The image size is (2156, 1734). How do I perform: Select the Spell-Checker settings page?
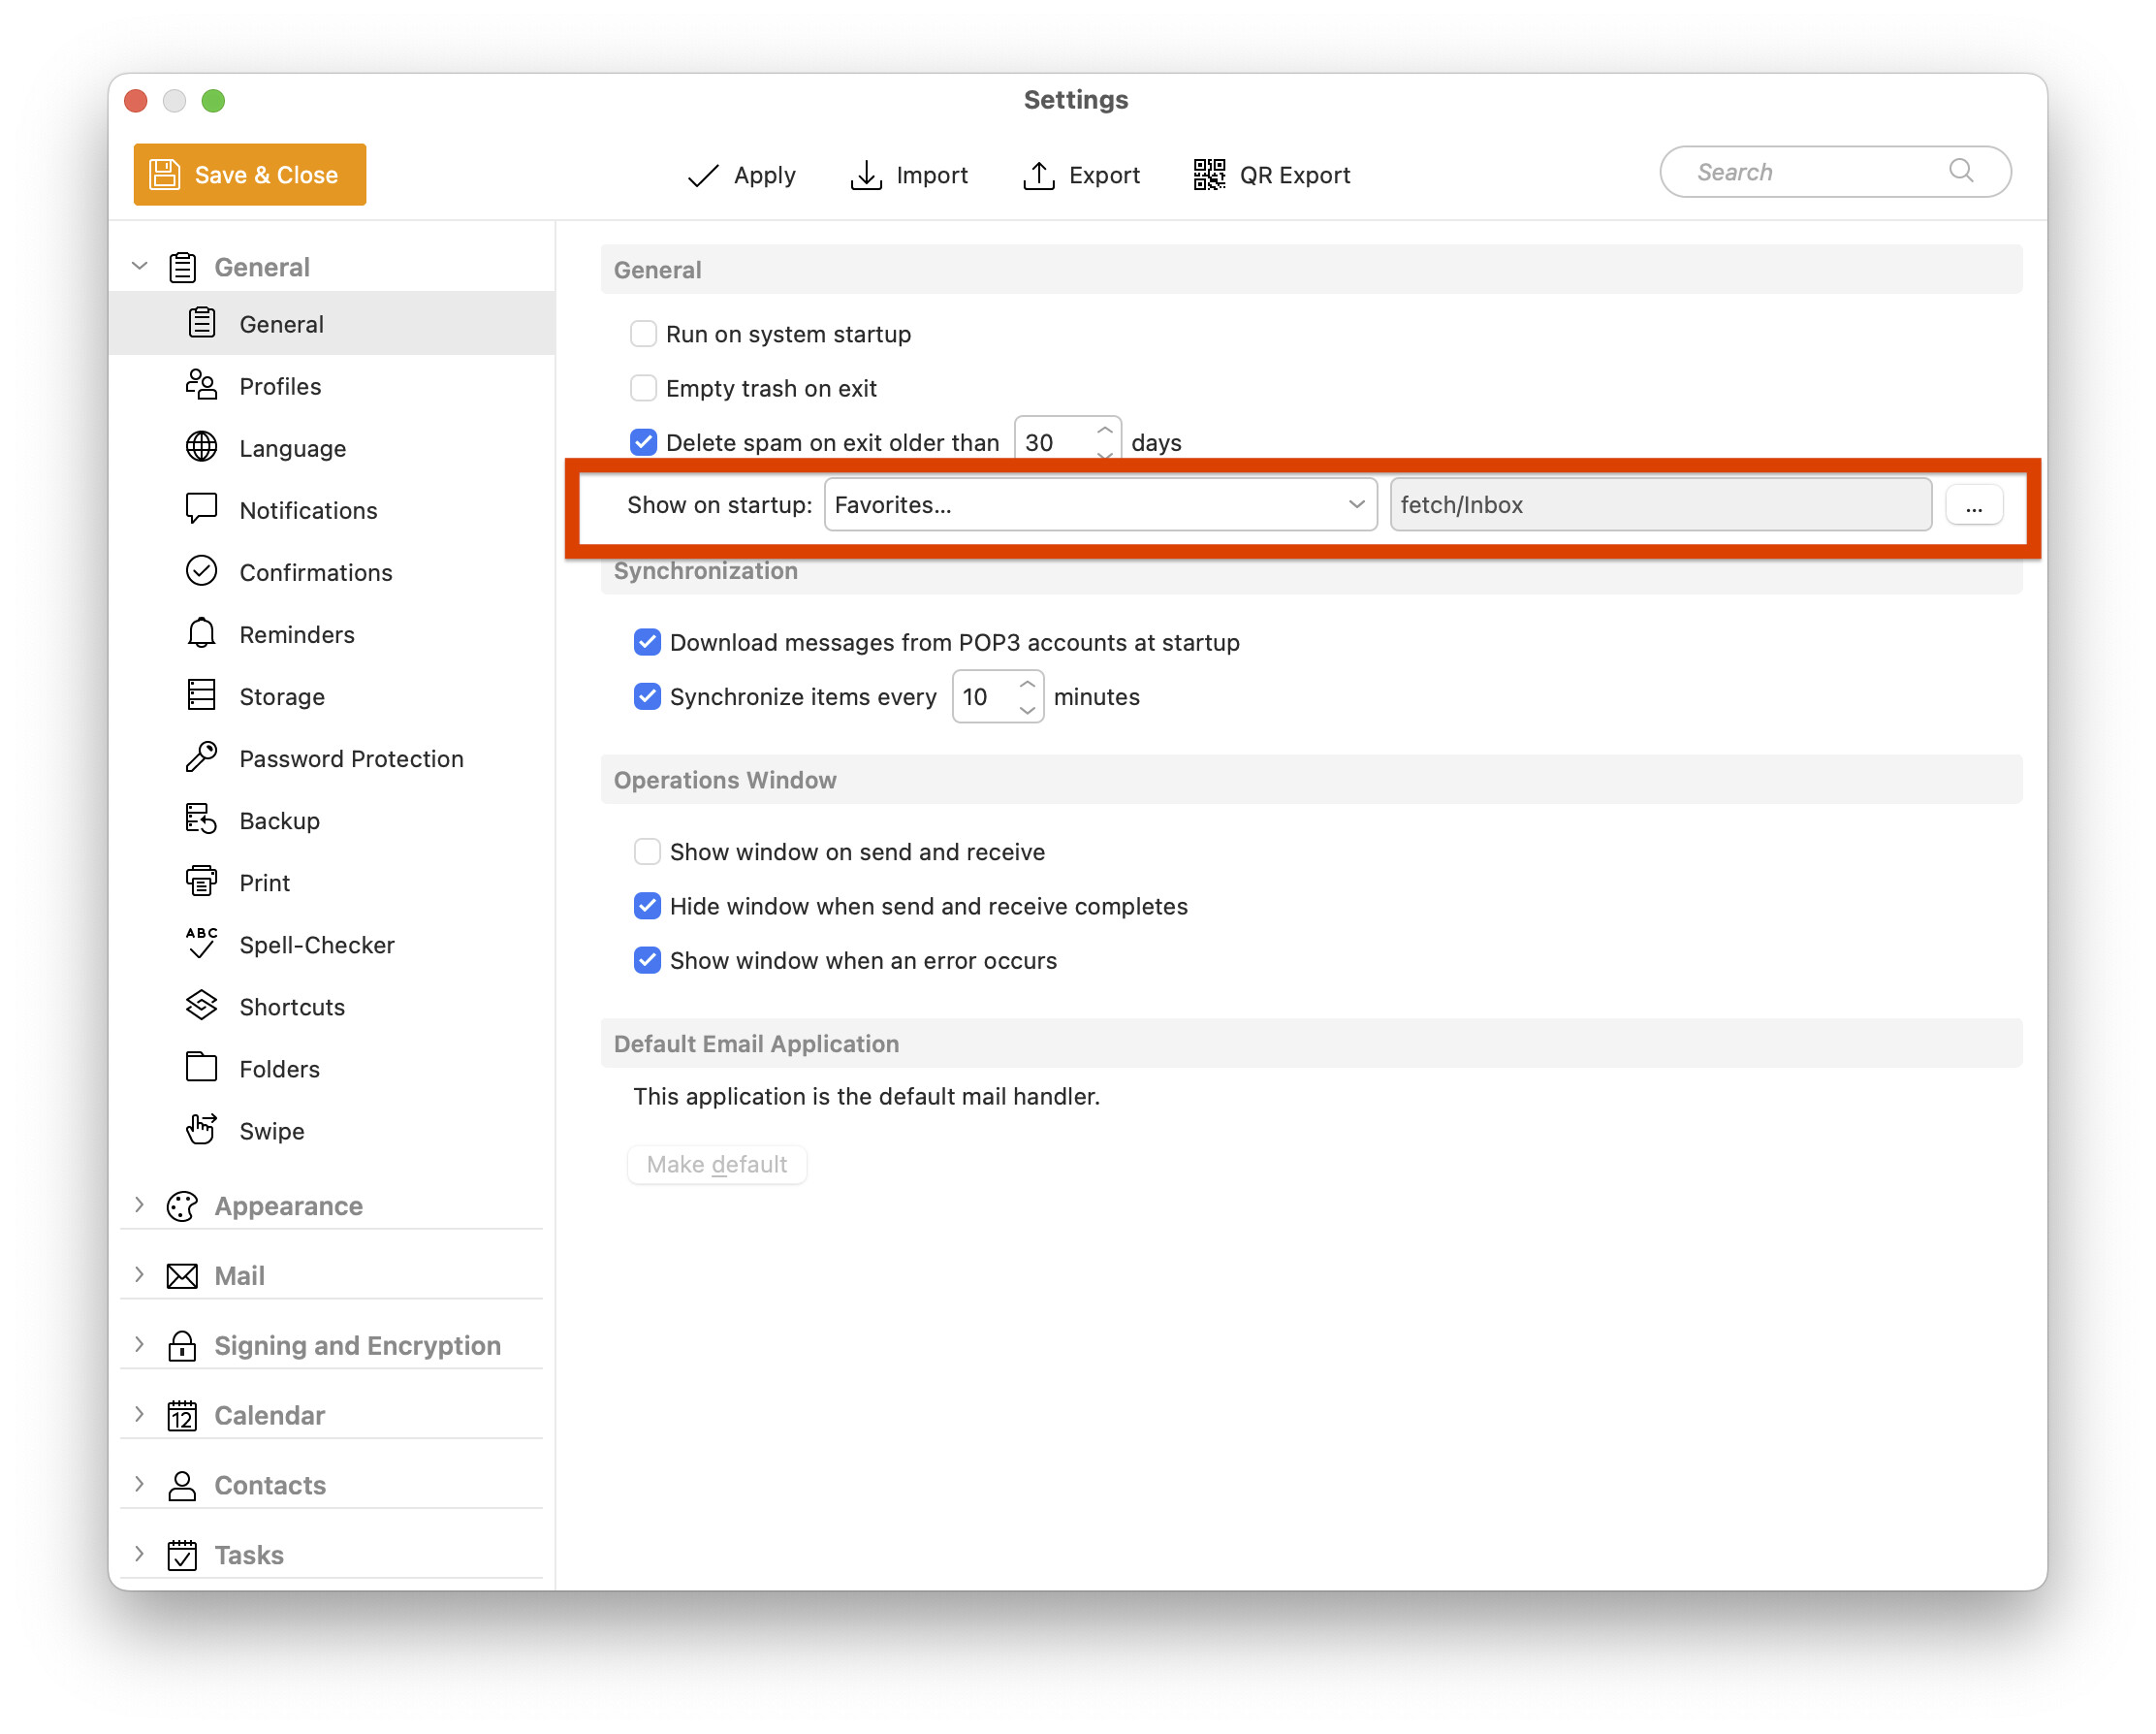[x=332, y=944]
